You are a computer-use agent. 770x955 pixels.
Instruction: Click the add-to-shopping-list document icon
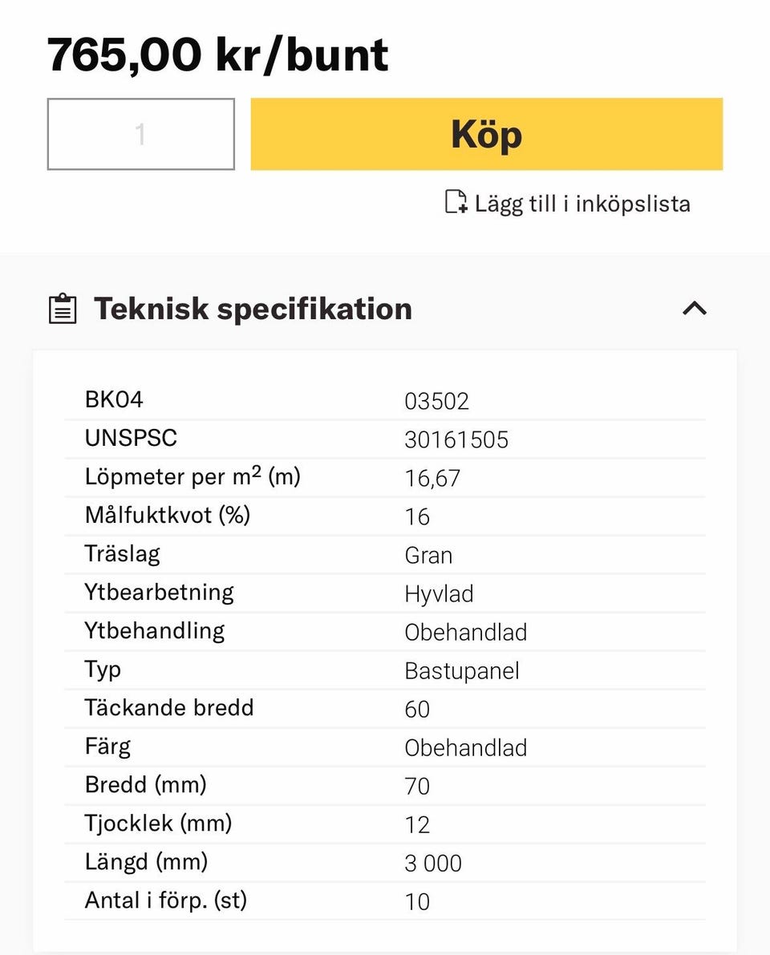(x=456, y=202)
